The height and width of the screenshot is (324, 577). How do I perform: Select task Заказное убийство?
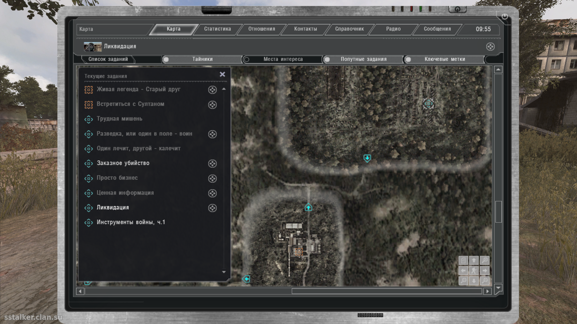pos(123,163)
